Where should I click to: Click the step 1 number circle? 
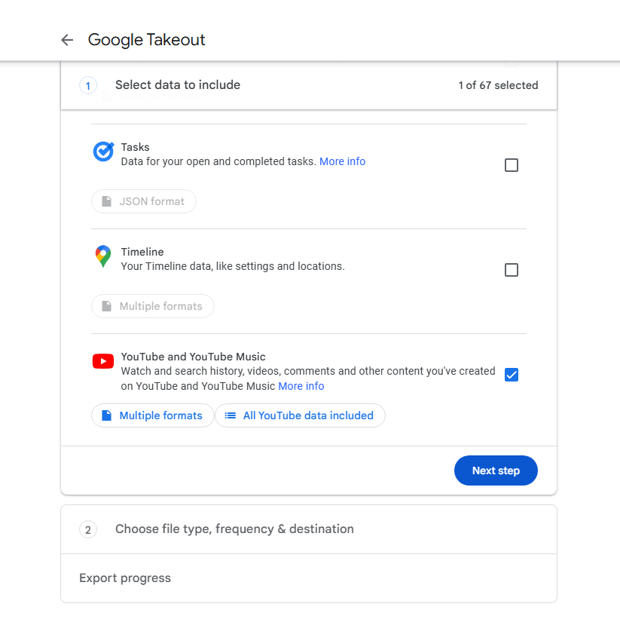pyautogui.click(x=88, y=85)
